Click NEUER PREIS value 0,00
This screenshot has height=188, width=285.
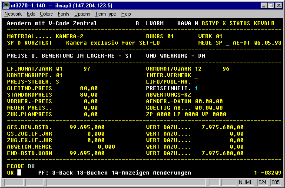pos(91,108)
